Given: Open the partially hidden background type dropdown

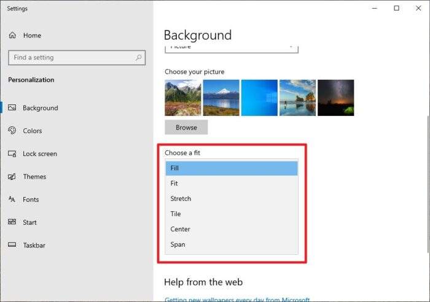Looking at the screenshot, I should pyautogui.click(x=232, y=48).
